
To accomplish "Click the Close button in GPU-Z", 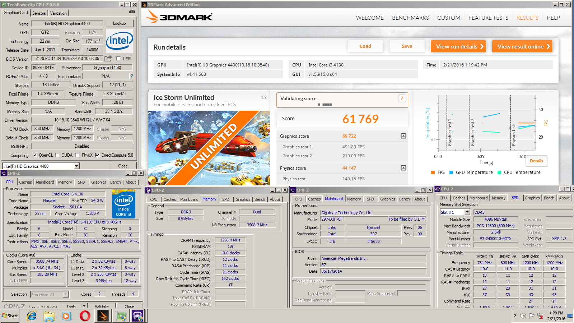I will point(123,166).
